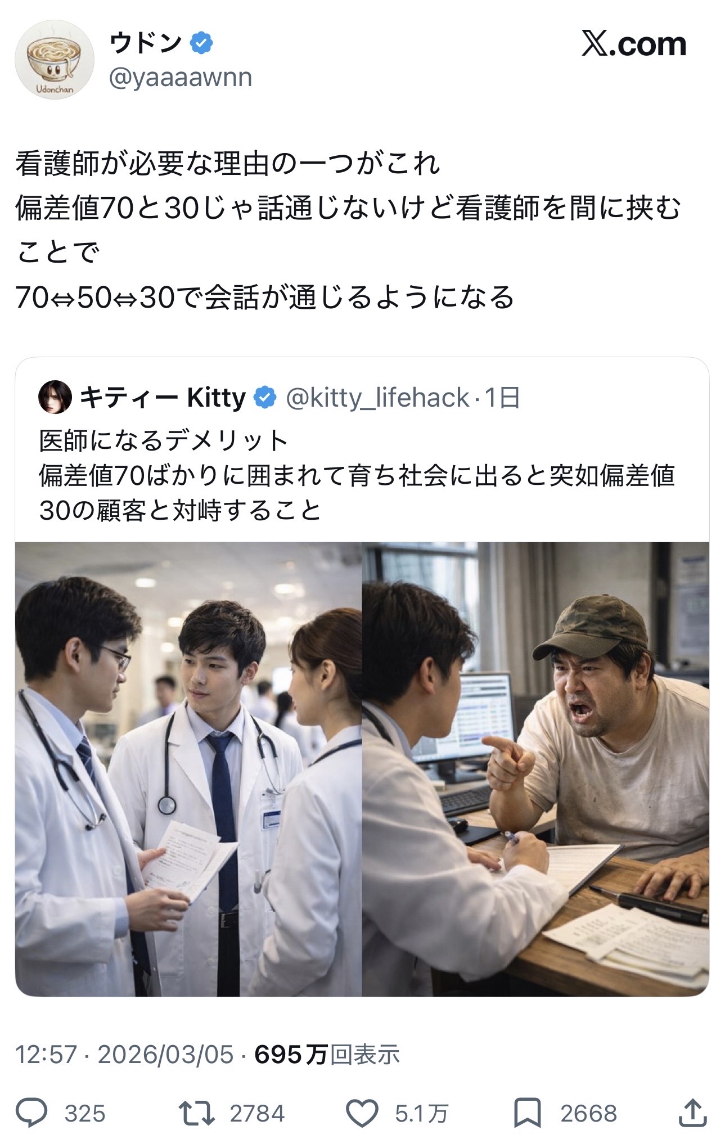Viewport: 725px width, 1139px height.
Task: View the angry patient photo
Action: click(x=535, y=769)
